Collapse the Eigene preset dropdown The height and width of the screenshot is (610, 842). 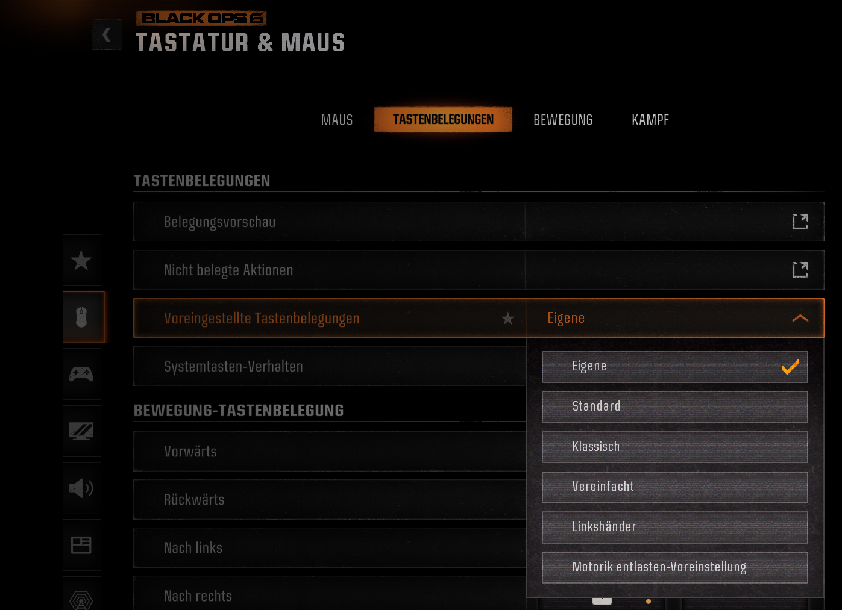click(675, 318)
